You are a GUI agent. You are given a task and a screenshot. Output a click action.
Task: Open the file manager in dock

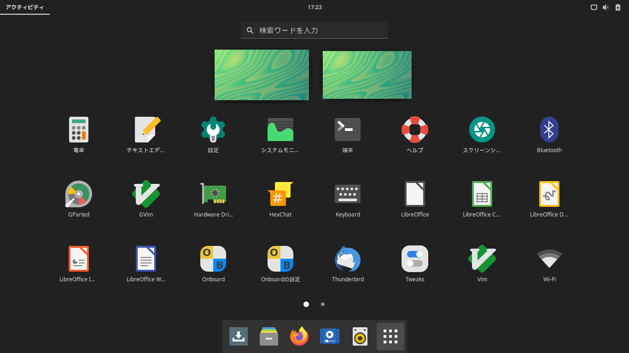point(269,336)
